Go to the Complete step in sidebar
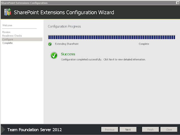 click(8, 43)
